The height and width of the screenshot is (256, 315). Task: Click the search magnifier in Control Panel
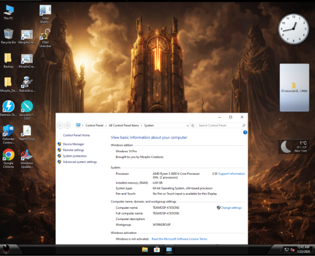pos(244,125)
